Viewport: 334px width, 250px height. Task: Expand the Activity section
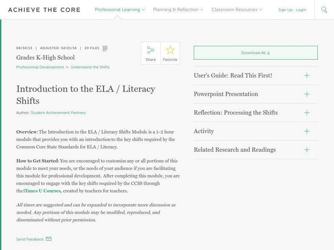click(306, 131)
